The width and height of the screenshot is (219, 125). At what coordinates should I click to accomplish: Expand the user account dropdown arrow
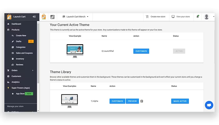[214, 17]
